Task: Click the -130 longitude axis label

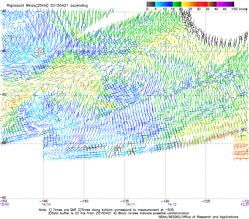Action: (165, 201)
